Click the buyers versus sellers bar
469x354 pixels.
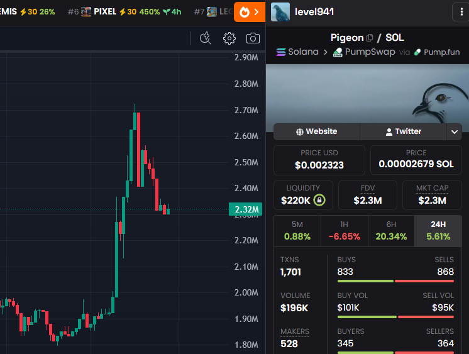(x=395, y=353)
